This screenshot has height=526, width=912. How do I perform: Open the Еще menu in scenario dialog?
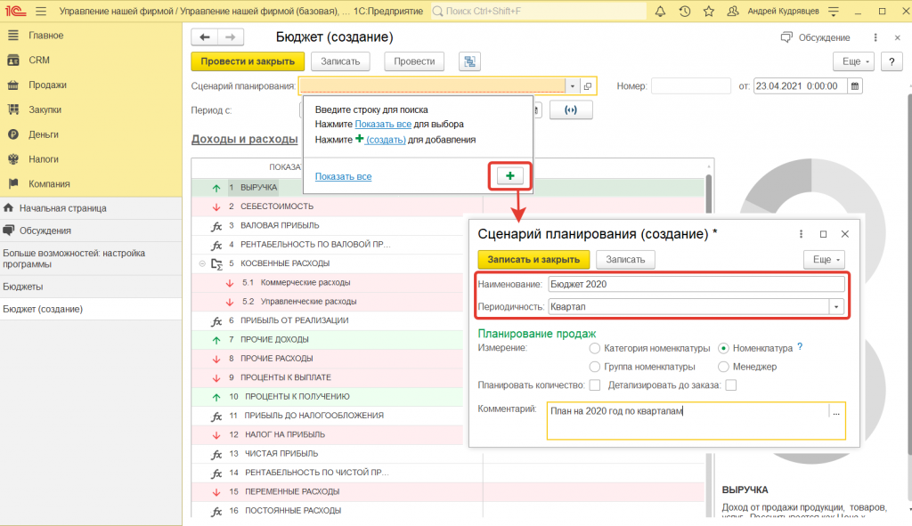(x=827, y=259)
